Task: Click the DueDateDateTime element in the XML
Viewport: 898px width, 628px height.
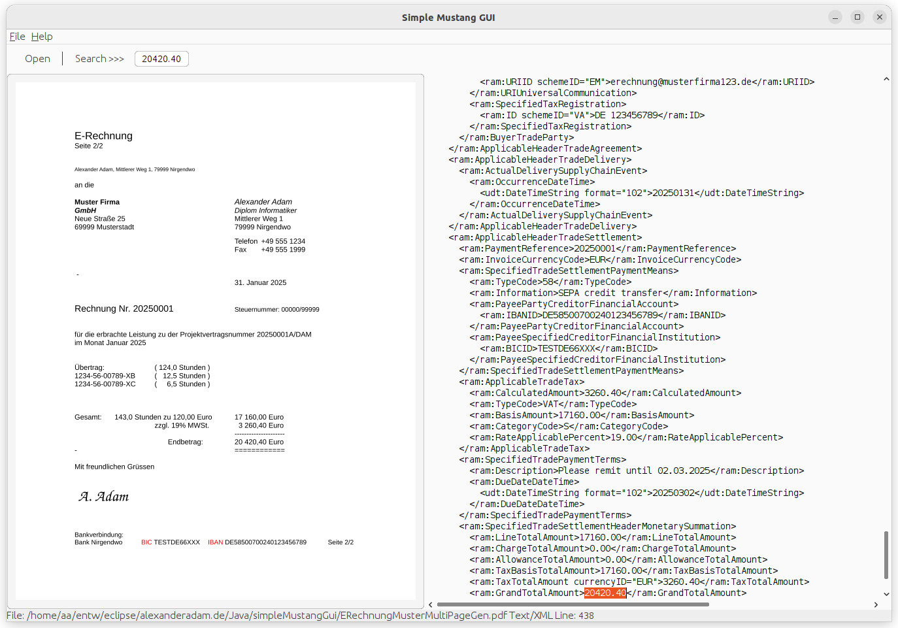Action: [524, 481]
